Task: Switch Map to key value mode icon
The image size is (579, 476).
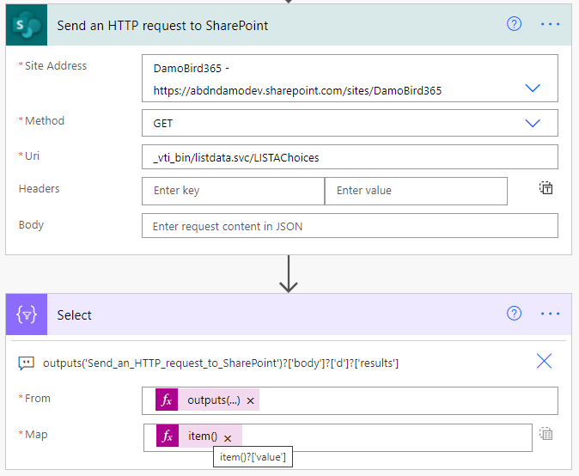Action: pos(545,434)
